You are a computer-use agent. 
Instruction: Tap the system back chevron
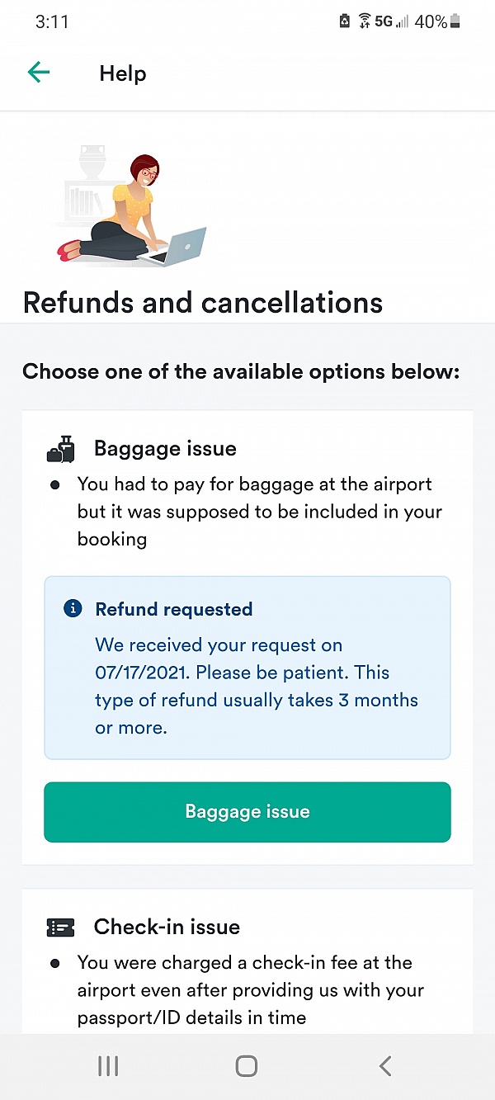(x=385, y=1066)
